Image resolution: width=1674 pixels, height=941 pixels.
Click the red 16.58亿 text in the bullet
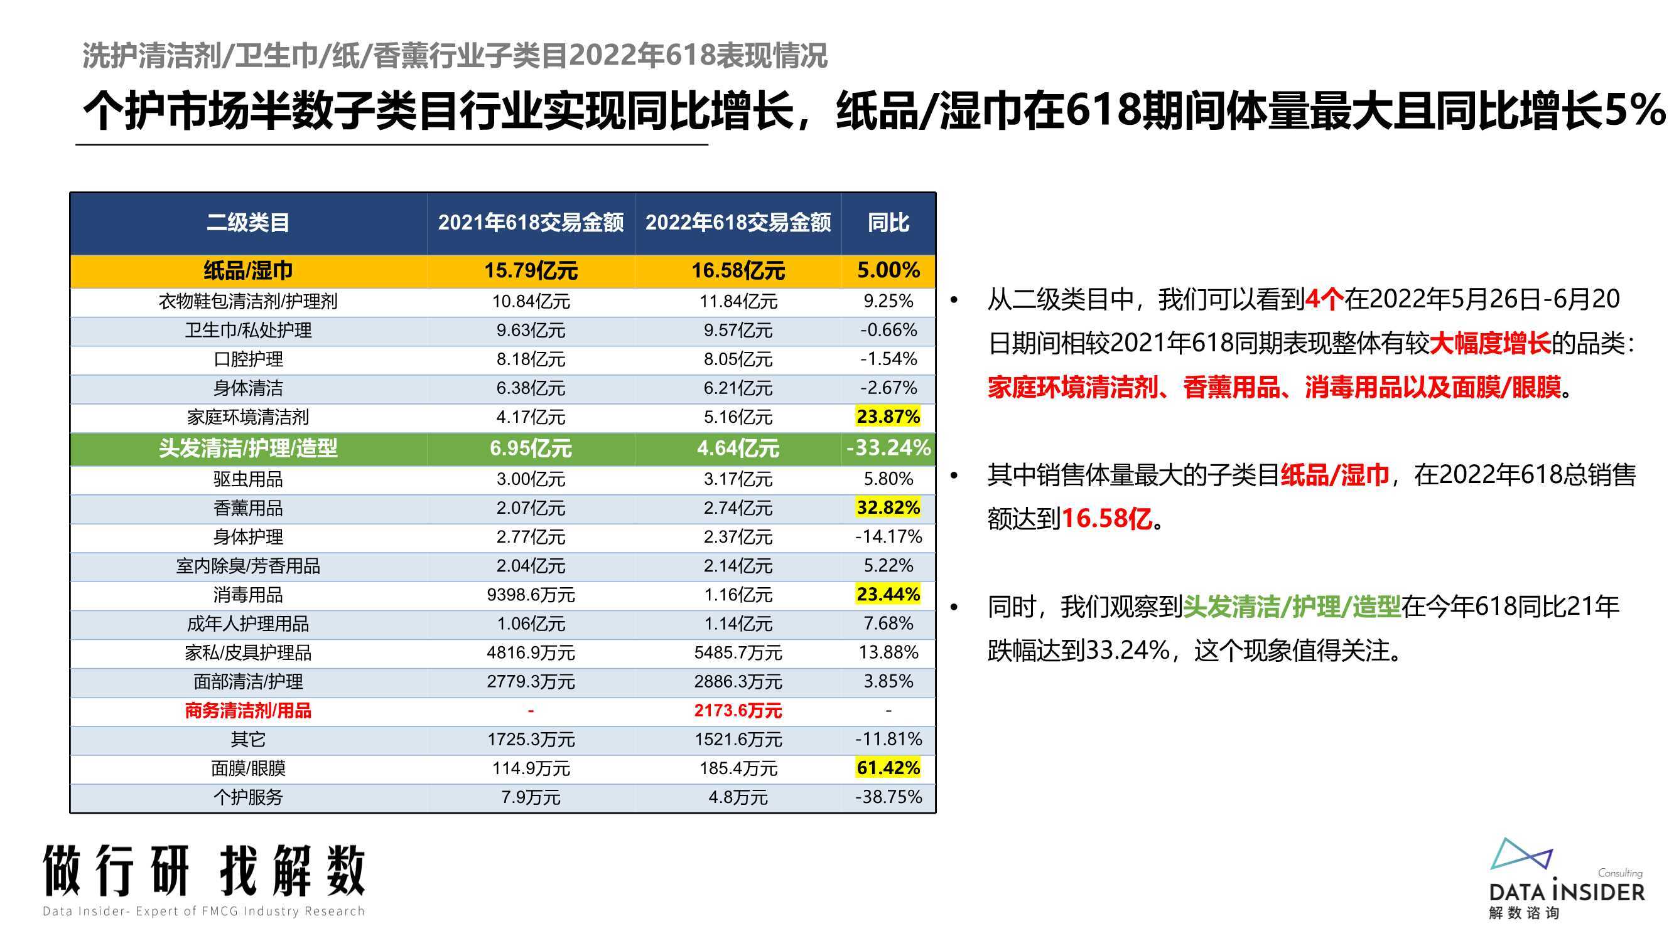tap(1106, 519)
